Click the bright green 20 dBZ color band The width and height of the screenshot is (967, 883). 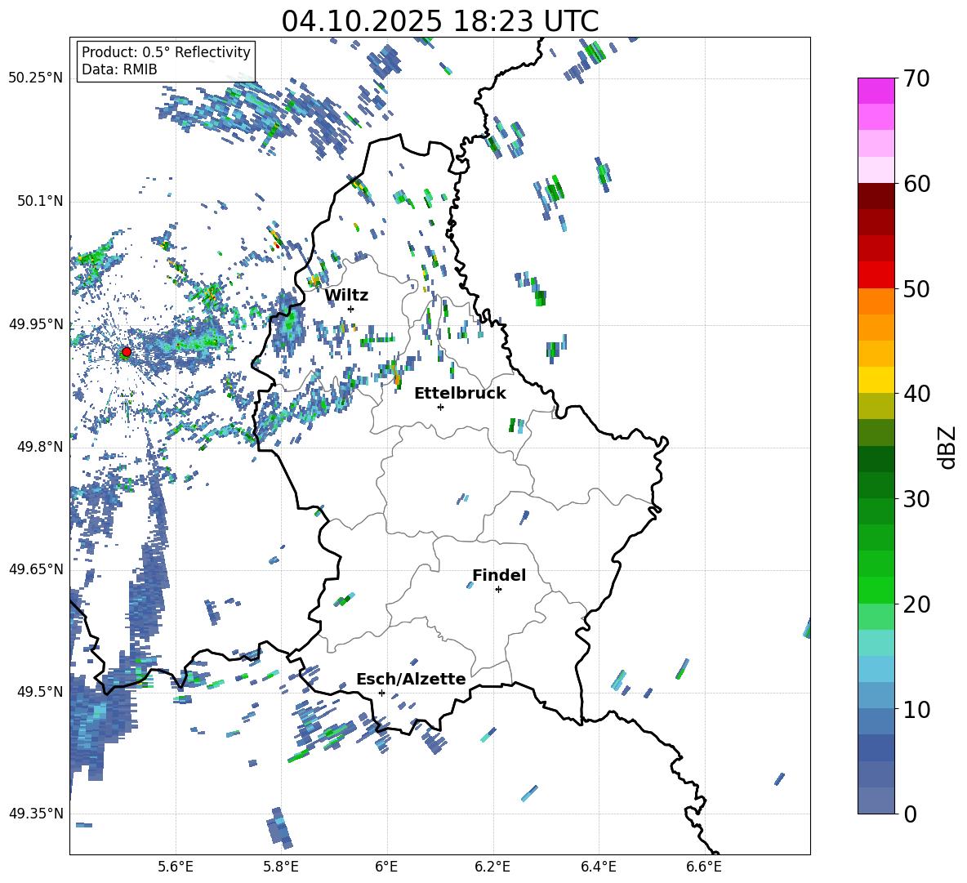(876, 590)
